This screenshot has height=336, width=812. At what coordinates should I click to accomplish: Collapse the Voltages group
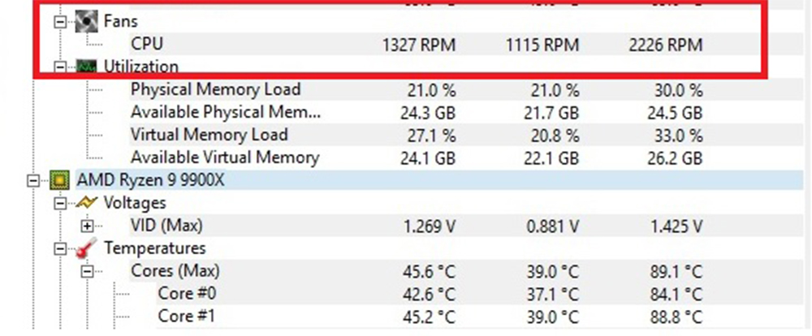coord(59,202)
